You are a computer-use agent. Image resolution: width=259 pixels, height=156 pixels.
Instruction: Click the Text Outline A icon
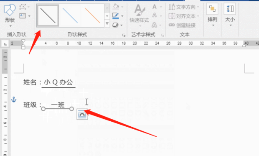[155, 15]
